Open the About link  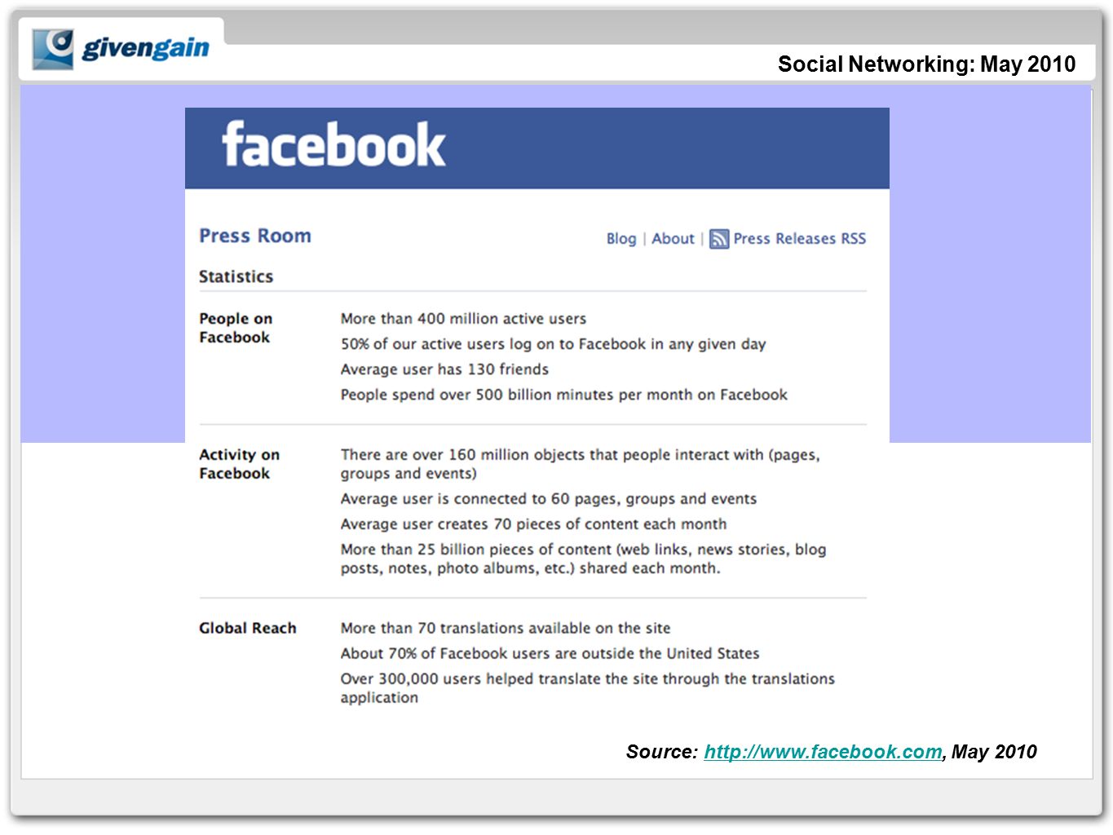(673, 239)
